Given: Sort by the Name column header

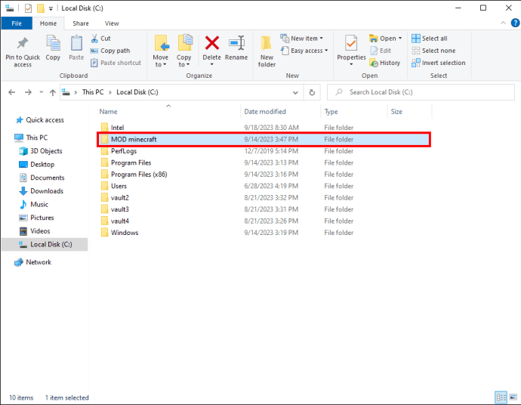Looking at the screenshot, I should point(108,112).
